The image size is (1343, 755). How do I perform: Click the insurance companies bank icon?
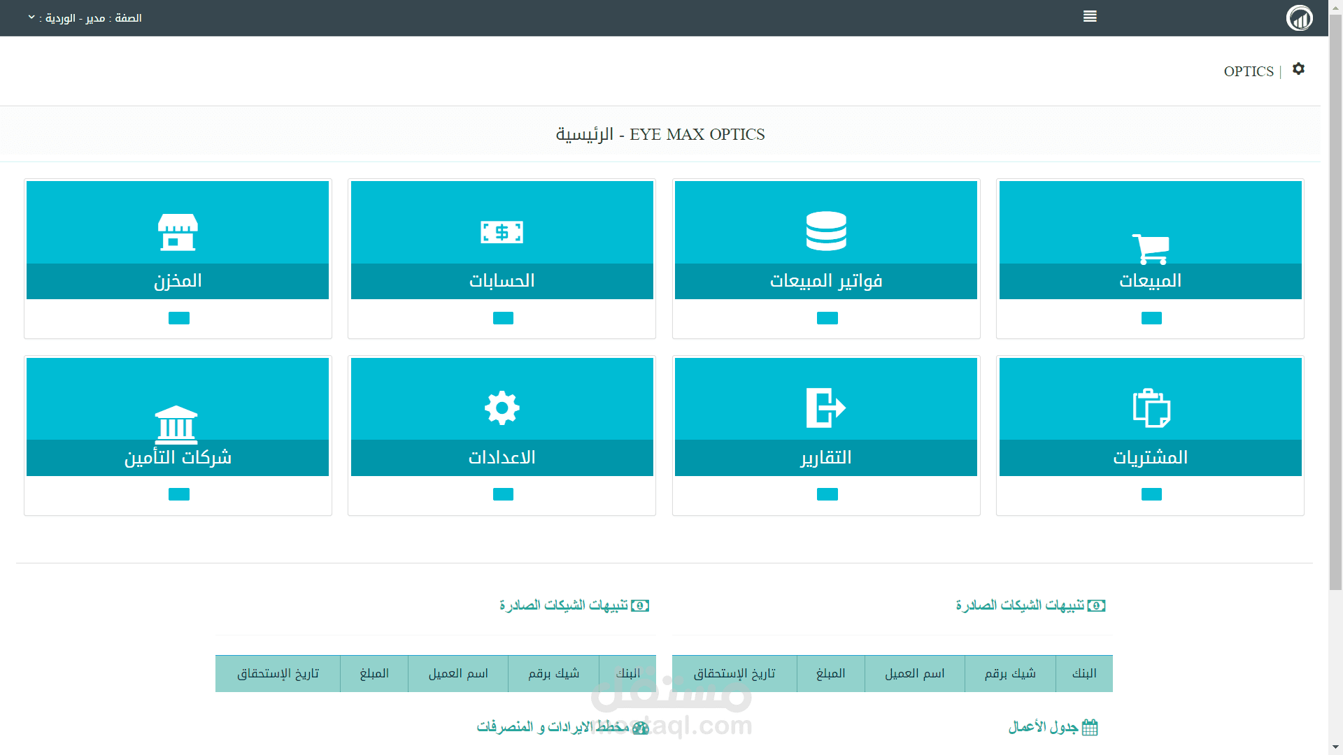pos(176,424)
